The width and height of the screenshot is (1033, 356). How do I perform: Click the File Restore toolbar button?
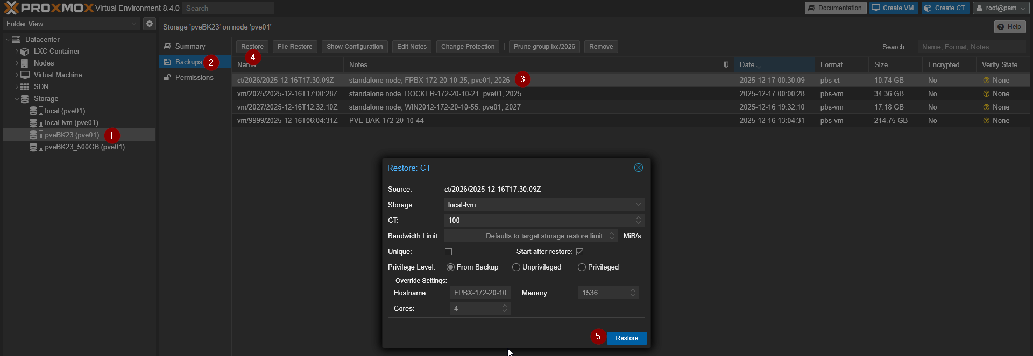coord(295,47)
